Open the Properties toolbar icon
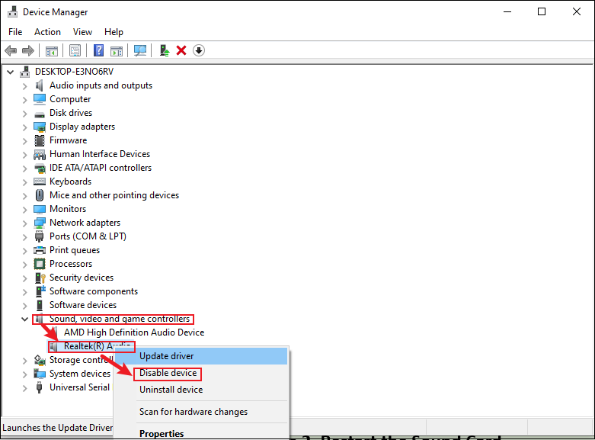595x440 pixels. [75, 50]
